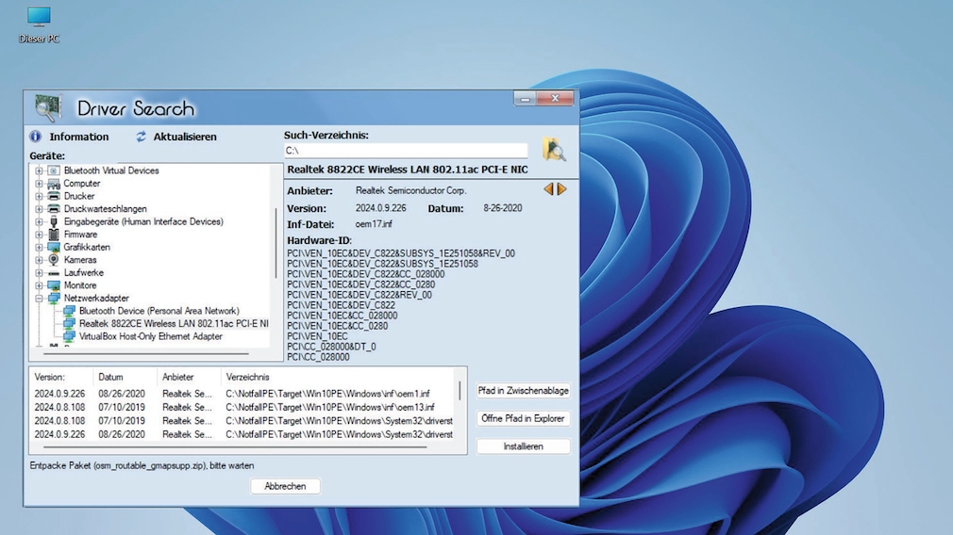The image size is (953, 535).
Task: Click the Aktualisieren refresh arrows icon
Action: click(142, 137)
